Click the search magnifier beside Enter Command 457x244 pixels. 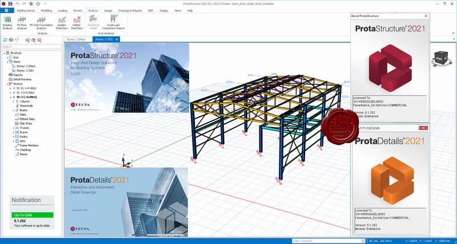pyautogui.click(x=363, y=241)
